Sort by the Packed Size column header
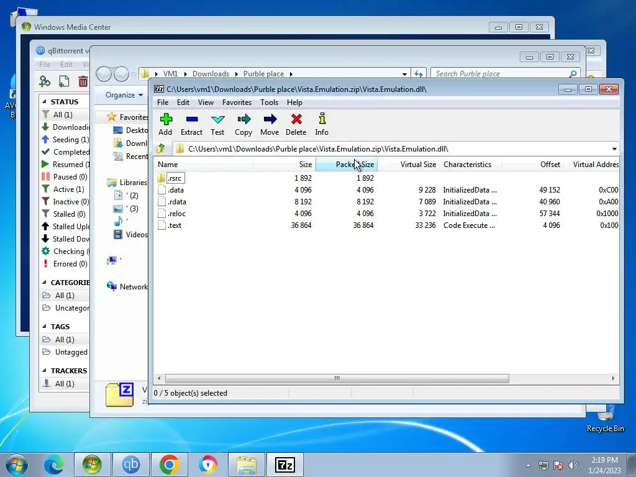Screen dimensions: 636x477 [x=347, y=165]
